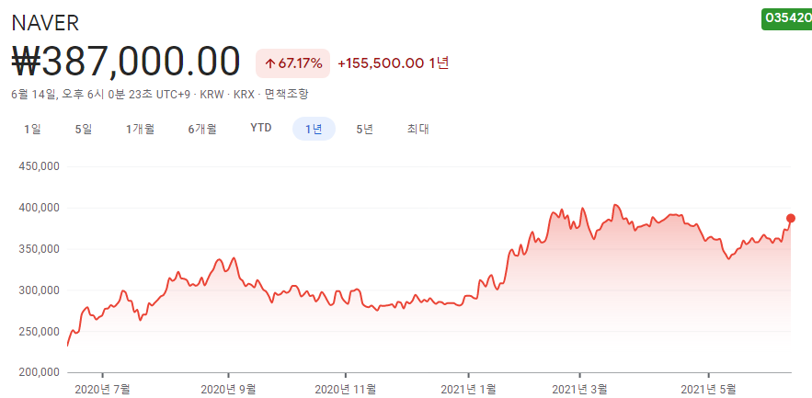Click the 2020년 11월 axis label
This screenshot has width=812, height=398.
pos(346,388)
